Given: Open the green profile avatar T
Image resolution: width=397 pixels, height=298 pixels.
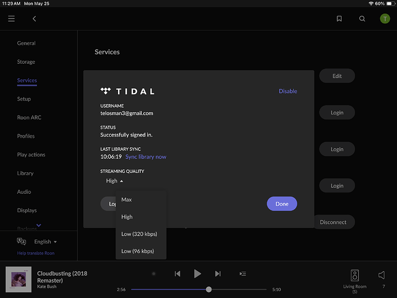Looking at the screenshot, I should 385,18.
